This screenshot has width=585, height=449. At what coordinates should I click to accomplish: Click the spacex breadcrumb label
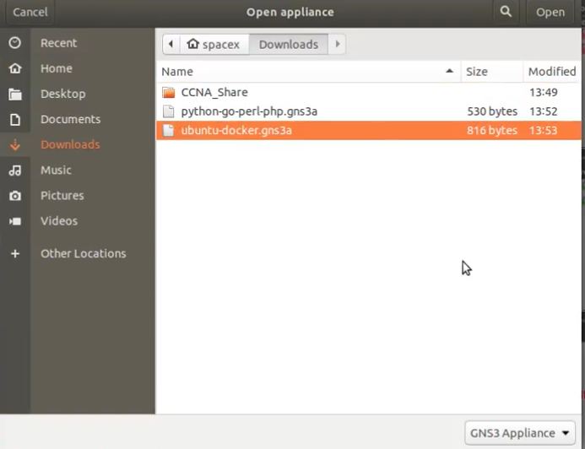coord(221,45)
